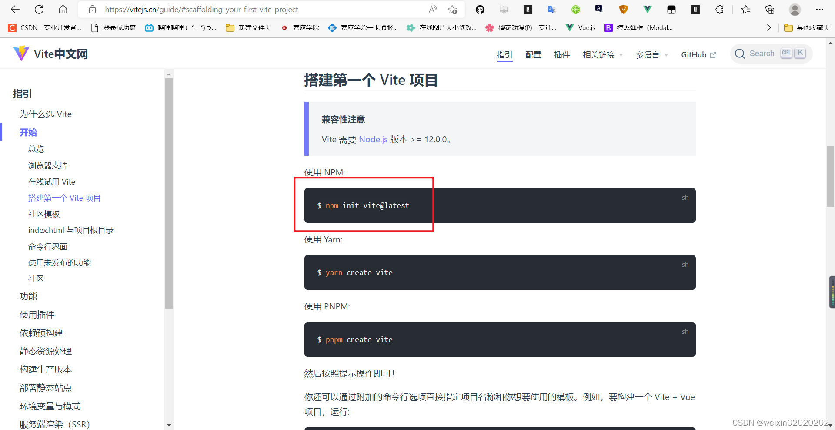835x430 pixels.
Task: Open 构建生产版本 in sidebar
Action: tap(46, 370)
